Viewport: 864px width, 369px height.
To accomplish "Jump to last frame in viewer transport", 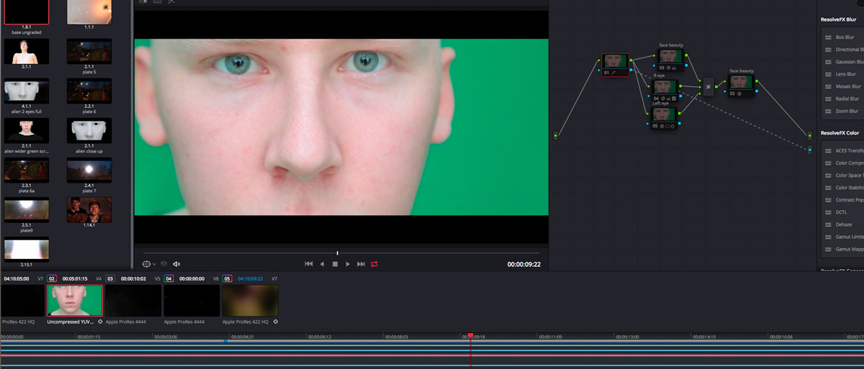I will [x=361, y=264].
